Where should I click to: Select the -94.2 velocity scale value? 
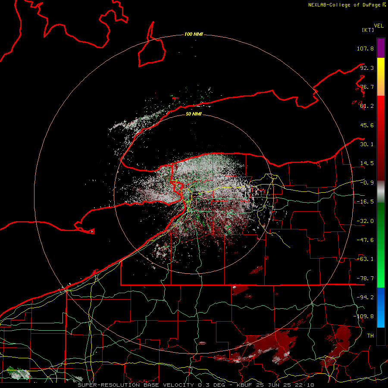[365, 297]
